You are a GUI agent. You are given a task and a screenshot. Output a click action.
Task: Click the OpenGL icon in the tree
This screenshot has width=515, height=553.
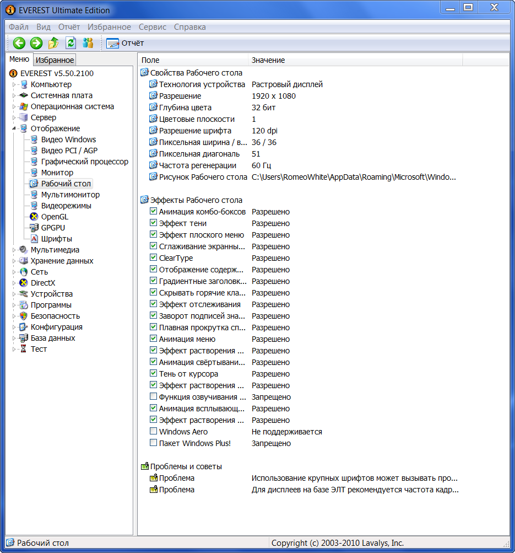(34, 217)
